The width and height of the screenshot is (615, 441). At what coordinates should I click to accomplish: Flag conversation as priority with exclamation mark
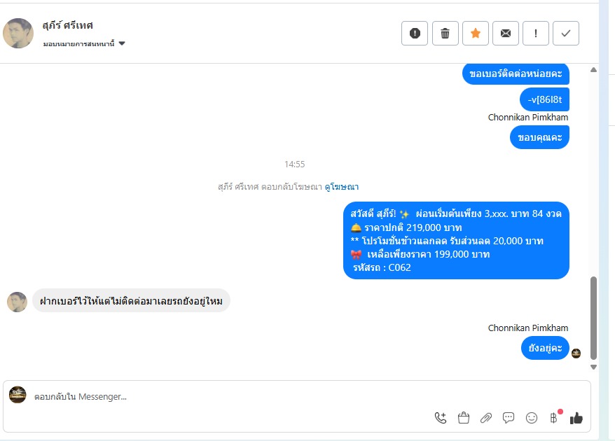(536, 34)
